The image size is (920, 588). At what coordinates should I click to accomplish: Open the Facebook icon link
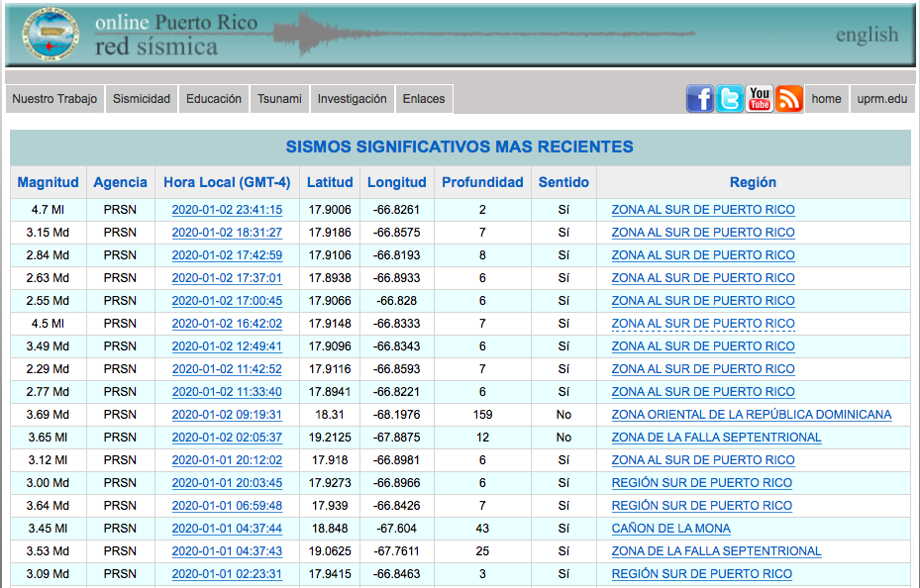700,99
